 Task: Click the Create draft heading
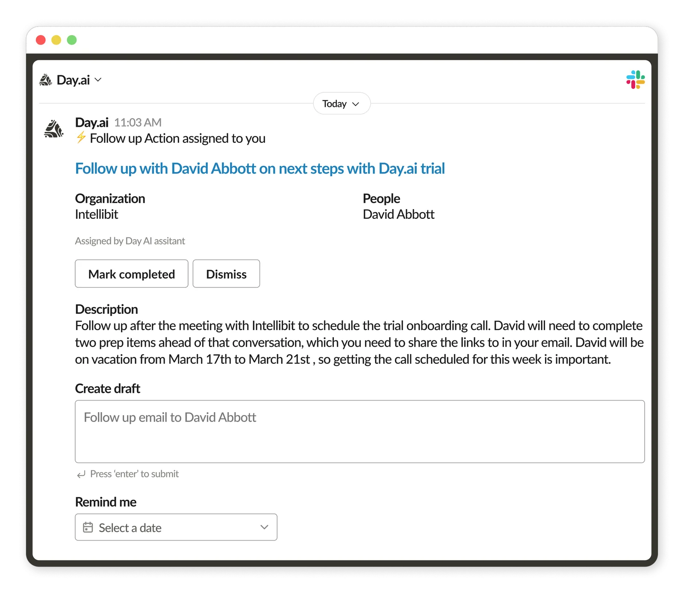tap(108, 388)
